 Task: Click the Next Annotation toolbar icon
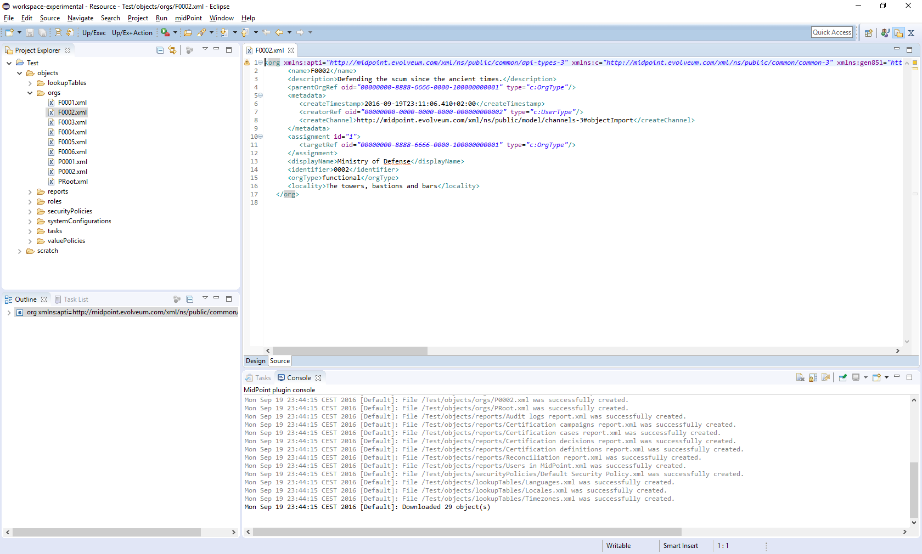pyautogui.click(x=223, y=33)
